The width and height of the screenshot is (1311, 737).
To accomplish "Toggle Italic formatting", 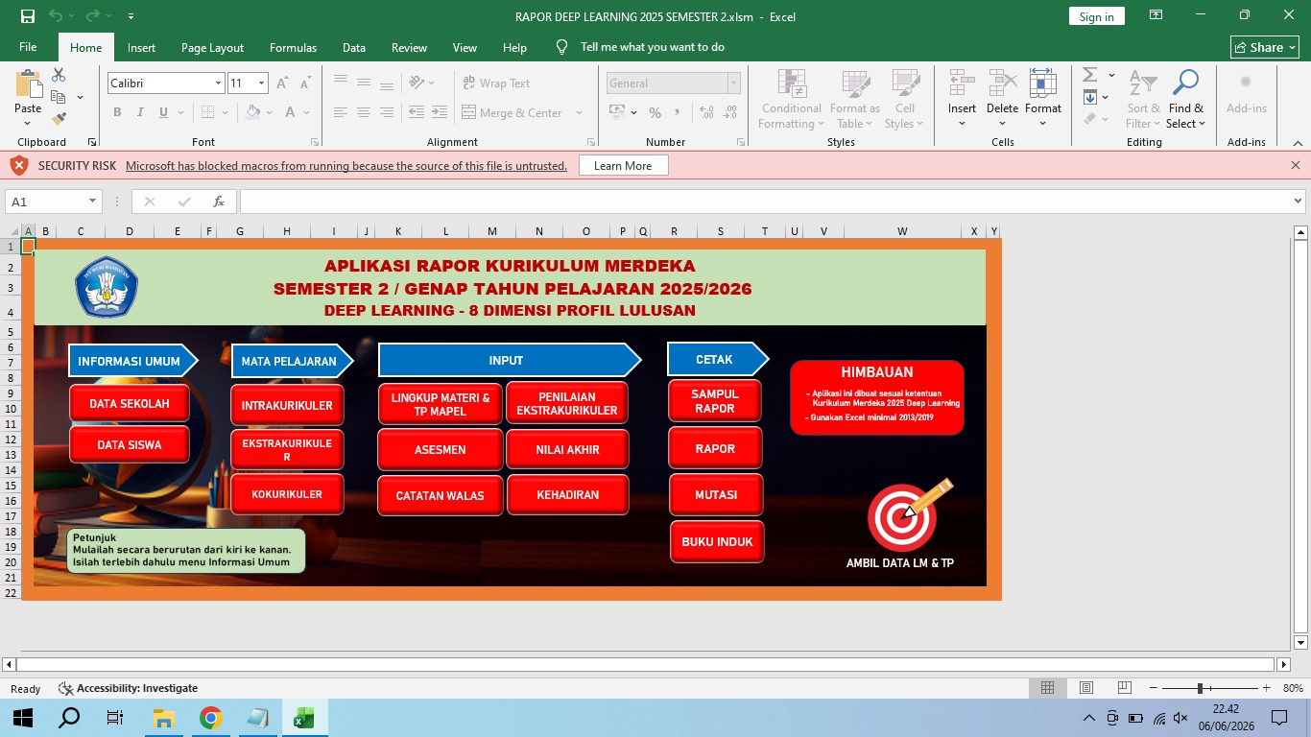I will (140, 112).
